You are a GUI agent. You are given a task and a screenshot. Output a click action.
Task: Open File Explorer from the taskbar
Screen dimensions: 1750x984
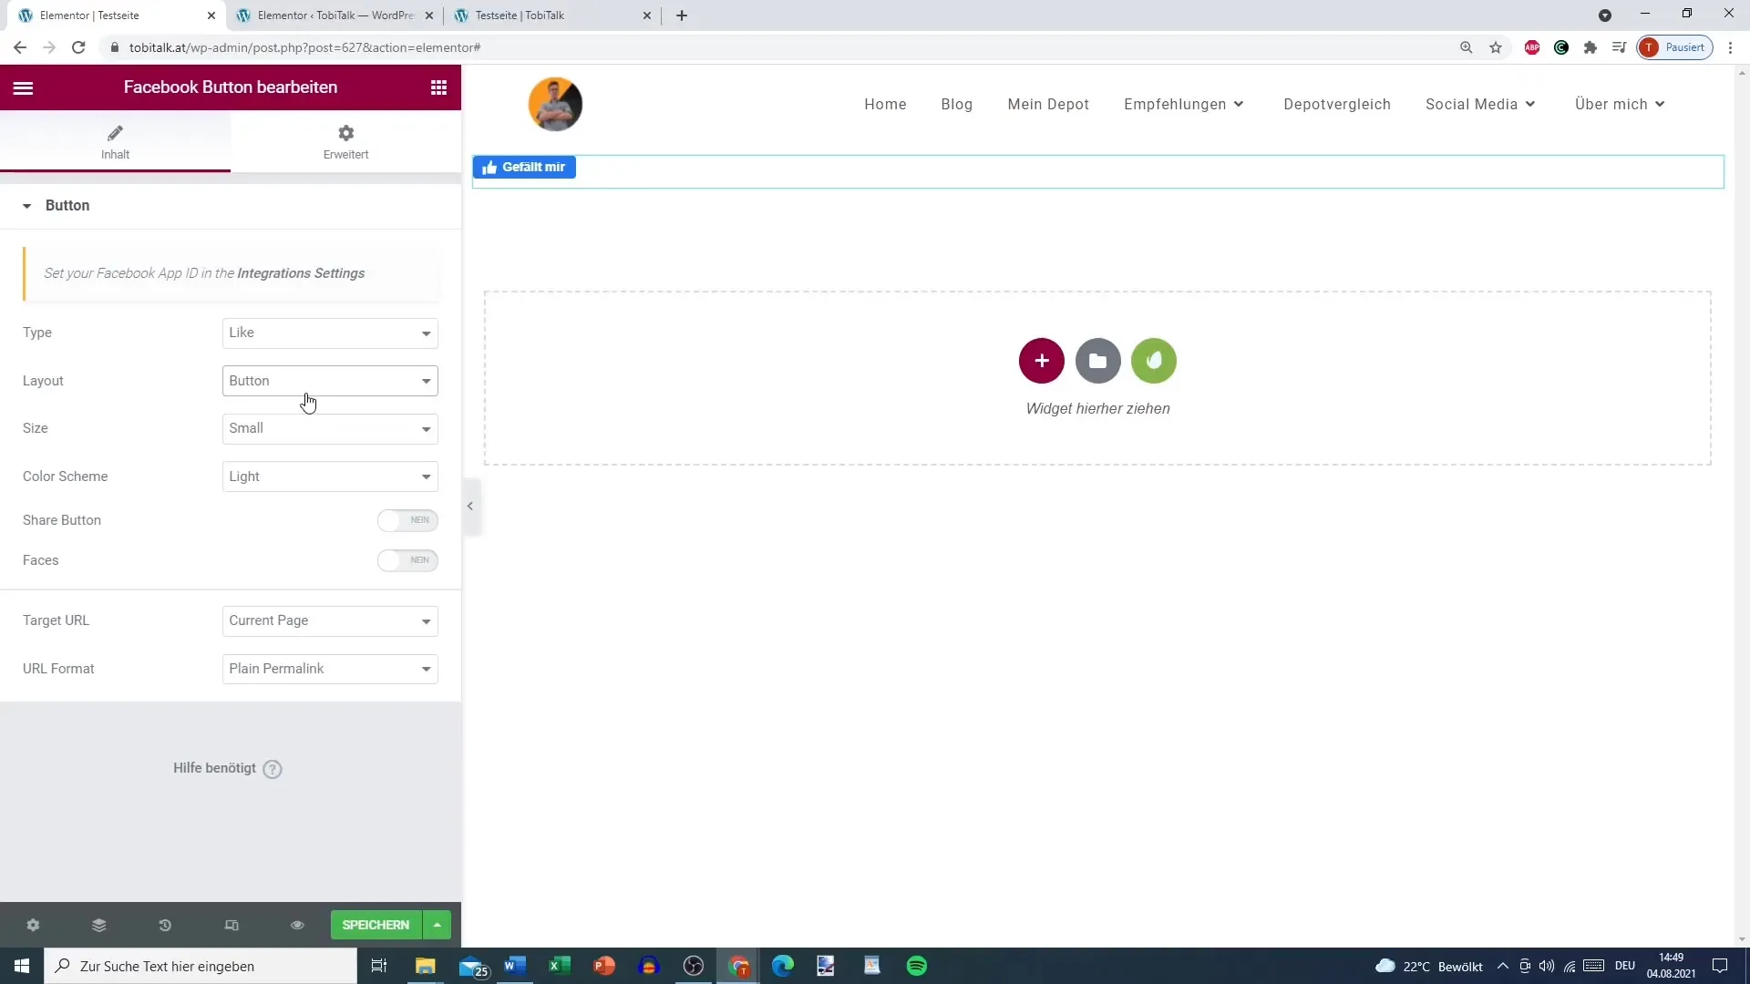point(426,966)
